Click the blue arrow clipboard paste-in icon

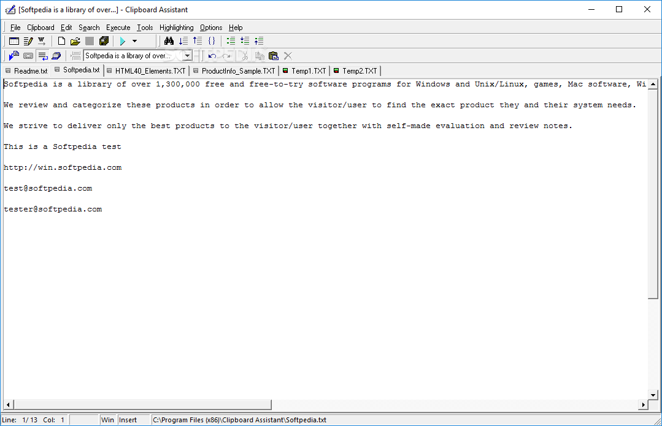[x=14, y=56]
